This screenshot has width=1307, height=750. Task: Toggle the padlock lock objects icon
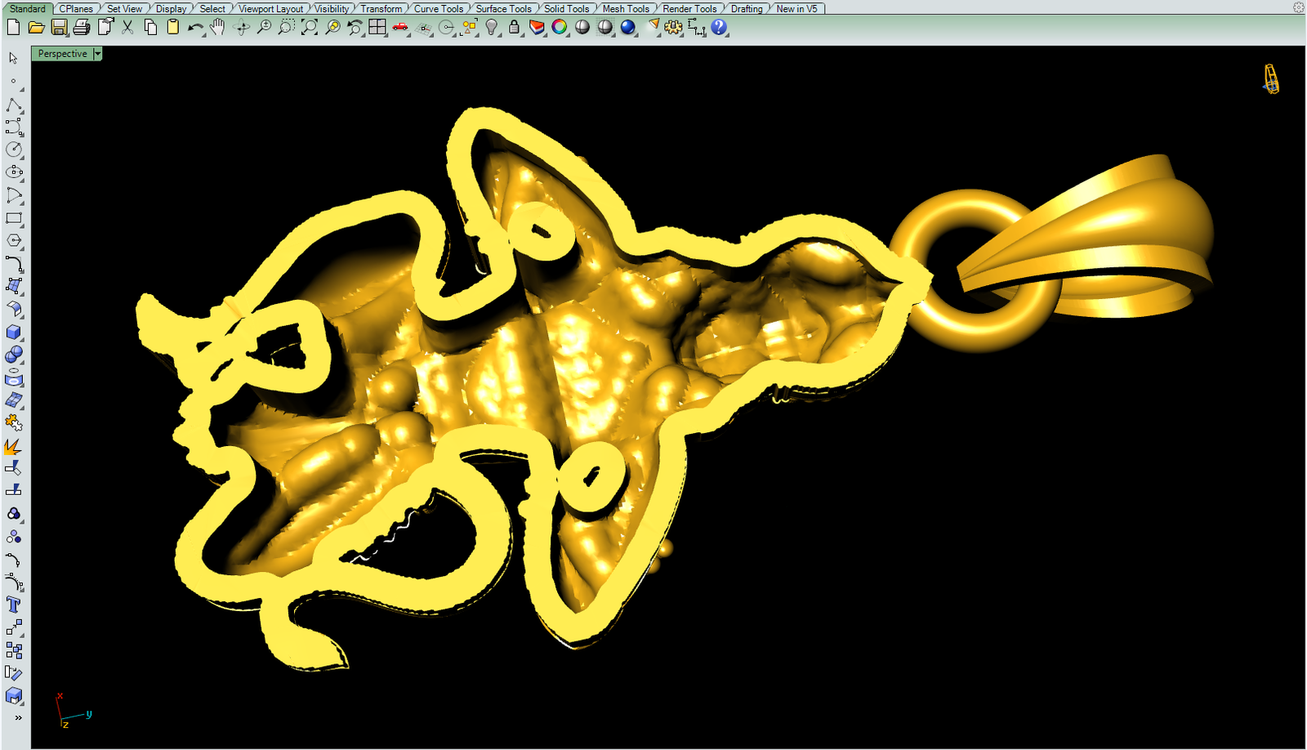(514, 27)
